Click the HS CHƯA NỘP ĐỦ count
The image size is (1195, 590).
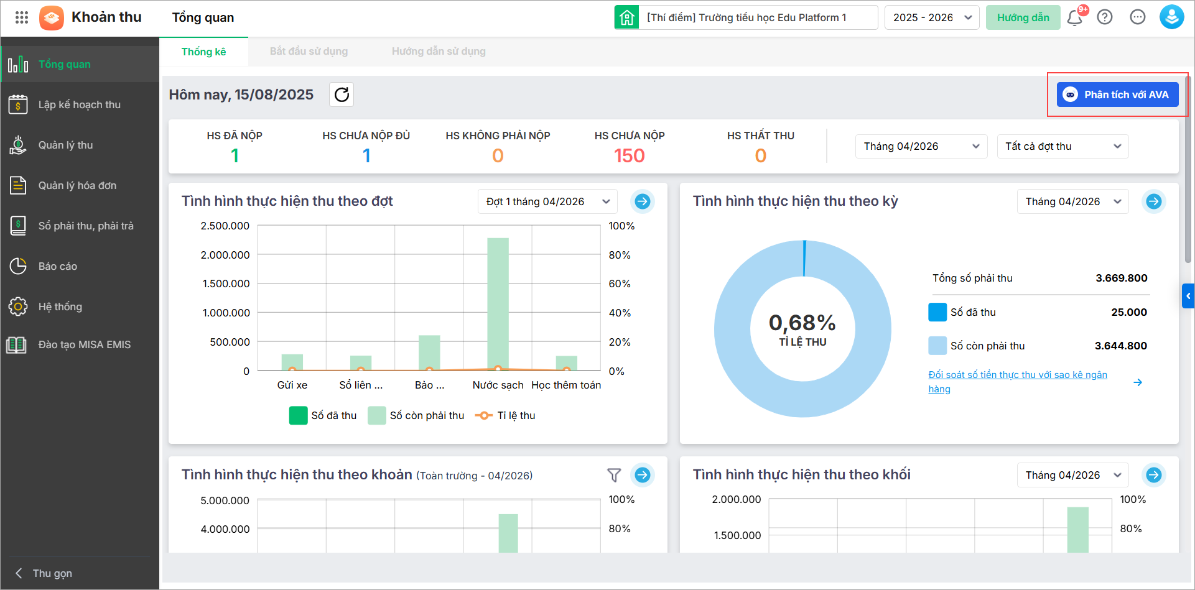[x=366, y=155]
